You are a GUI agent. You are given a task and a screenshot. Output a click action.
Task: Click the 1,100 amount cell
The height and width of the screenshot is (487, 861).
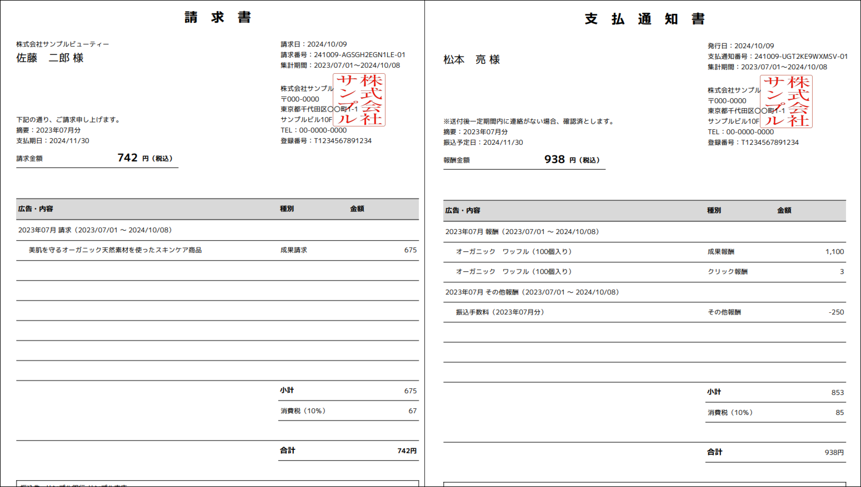pos(834,252)
